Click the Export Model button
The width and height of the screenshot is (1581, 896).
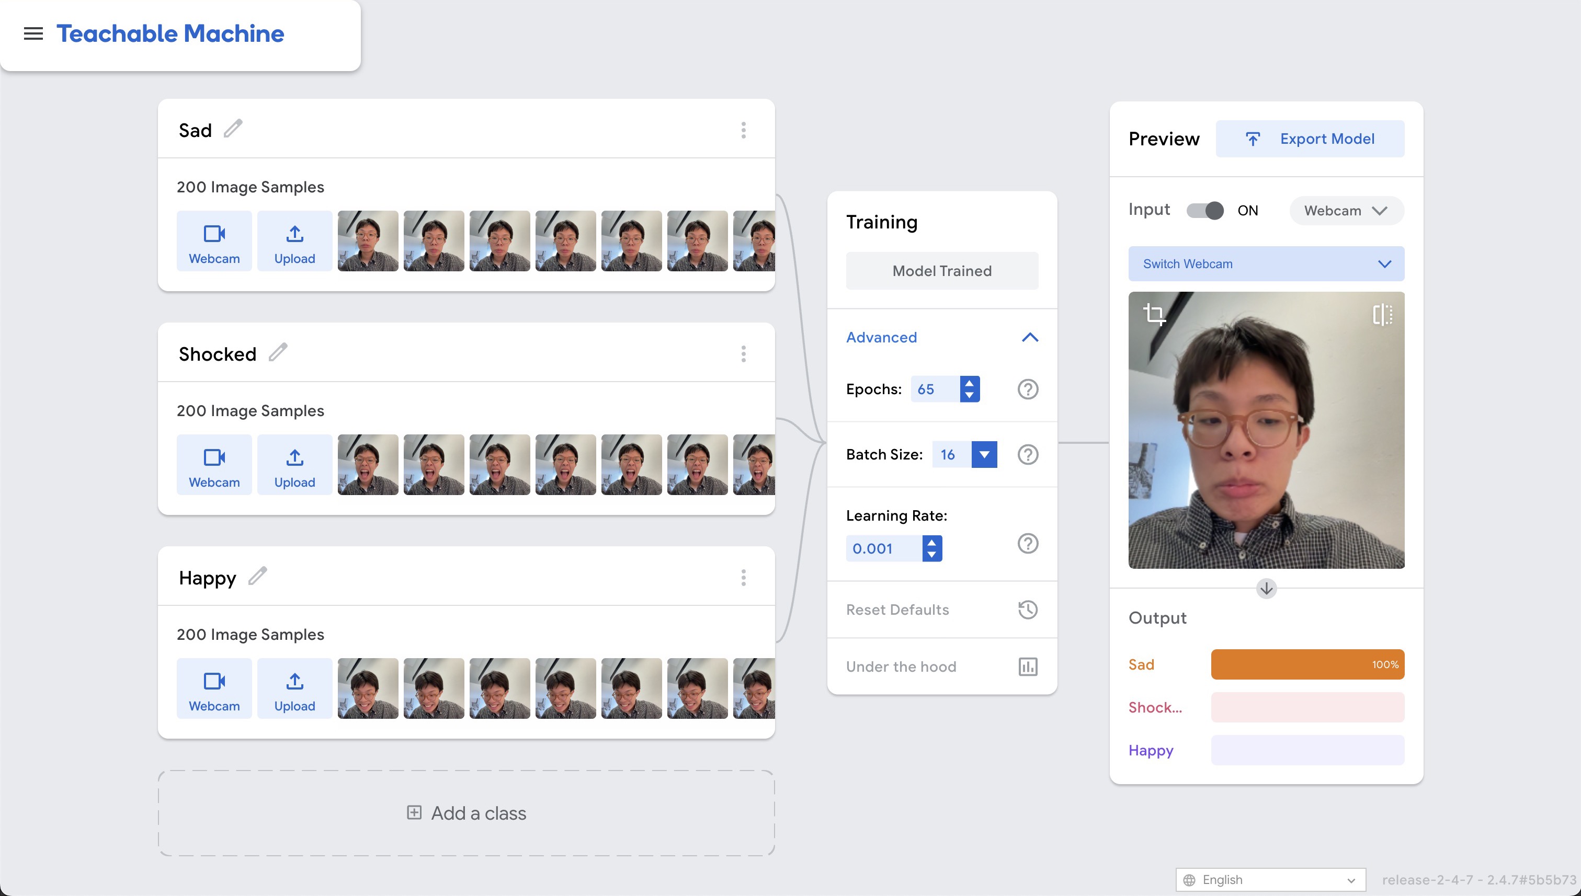pos(1310,139)
